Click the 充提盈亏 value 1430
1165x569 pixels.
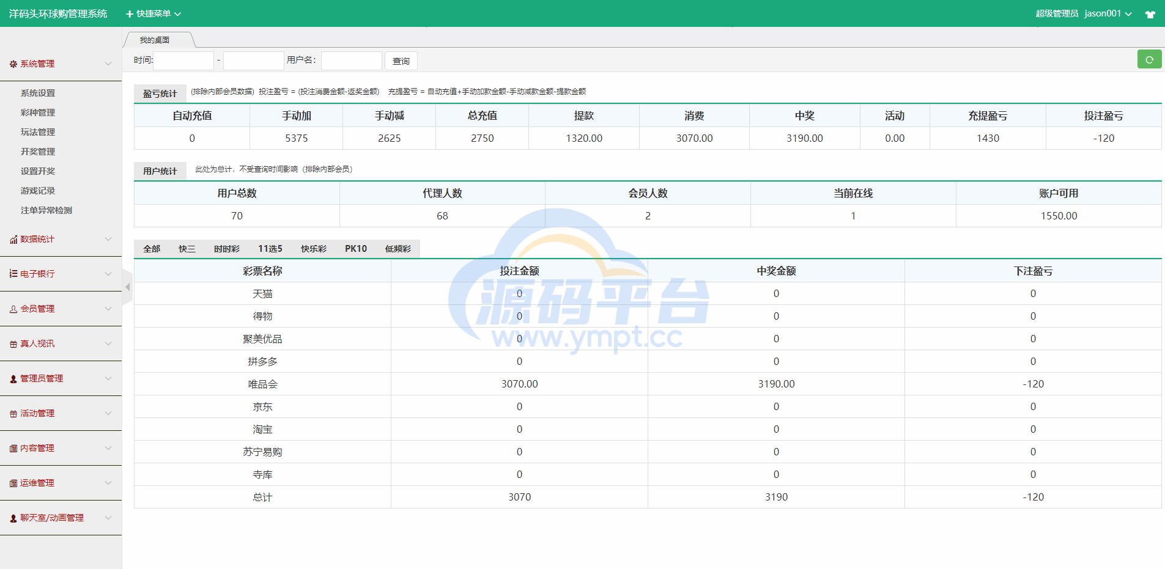[x=988, y=138]
